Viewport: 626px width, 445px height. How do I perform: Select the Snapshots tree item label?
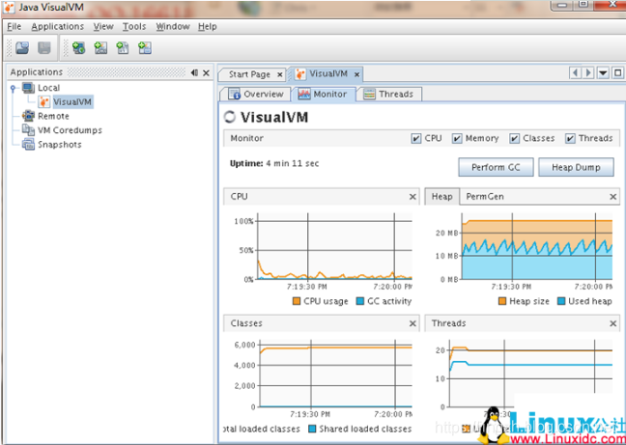point(60,145)
